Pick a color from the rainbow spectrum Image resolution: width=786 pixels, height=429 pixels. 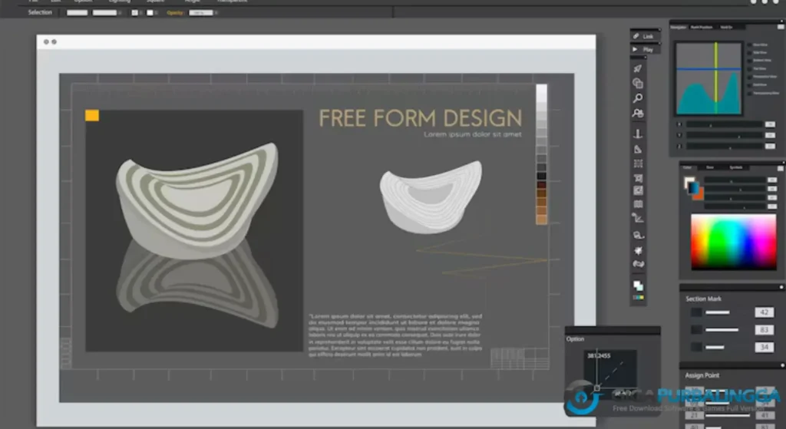coord(733,242)
